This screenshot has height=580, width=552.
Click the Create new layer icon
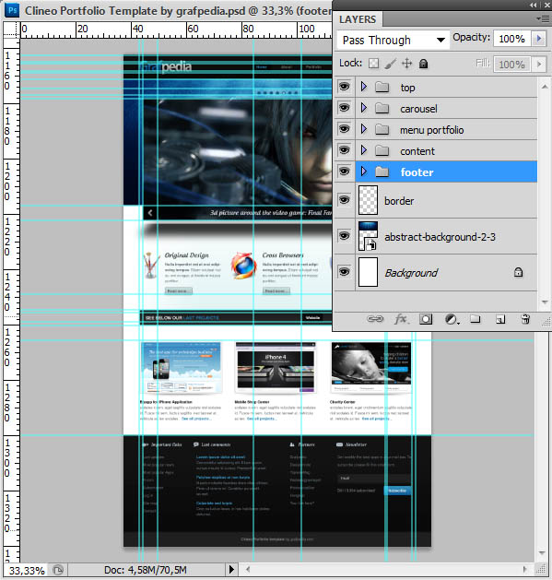[500, 319]
